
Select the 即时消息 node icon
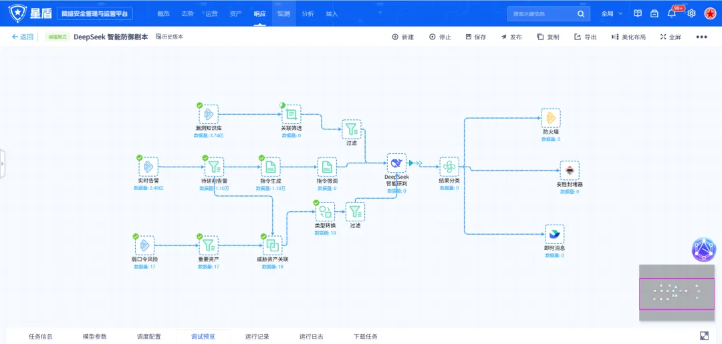click(554, 234)
